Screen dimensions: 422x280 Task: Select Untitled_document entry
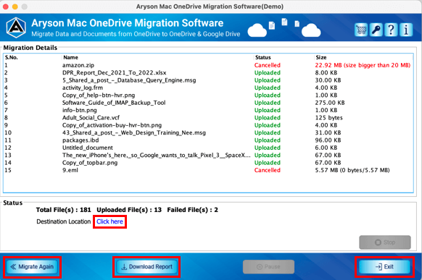pos(88,148)
